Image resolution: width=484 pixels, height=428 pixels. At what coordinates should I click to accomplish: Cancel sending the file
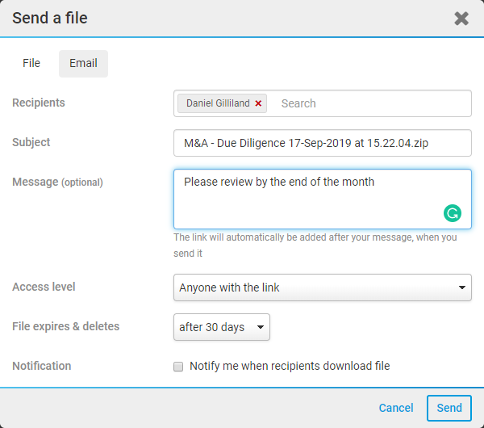[396, 408]
